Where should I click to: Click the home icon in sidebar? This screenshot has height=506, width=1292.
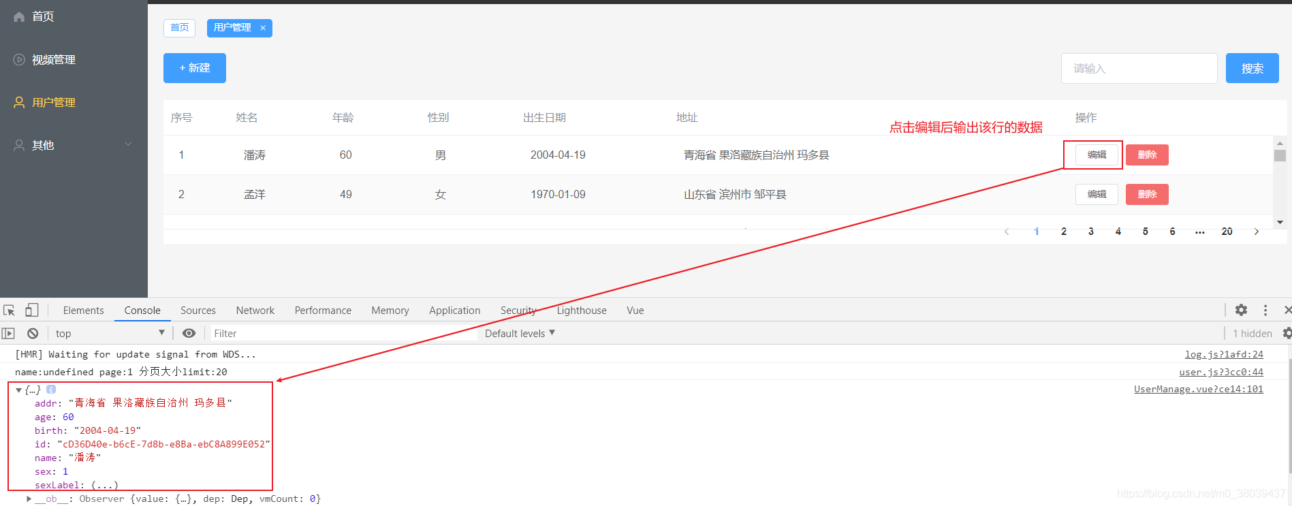(19, 16)
